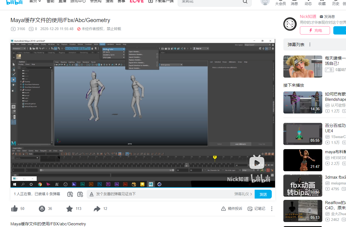Click Premiere Pr icon in recorded taskbar

(x=108, y=184)
